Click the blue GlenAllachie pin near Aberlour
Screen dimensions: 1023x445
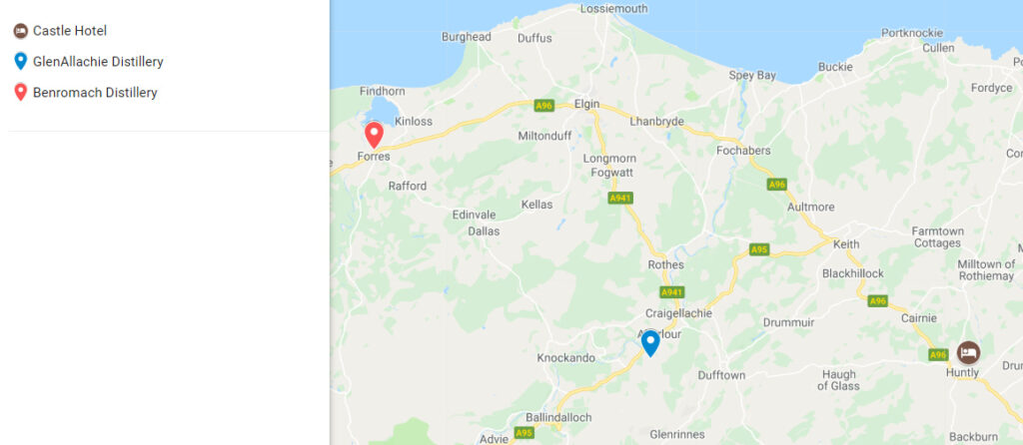tap(650, 342)
